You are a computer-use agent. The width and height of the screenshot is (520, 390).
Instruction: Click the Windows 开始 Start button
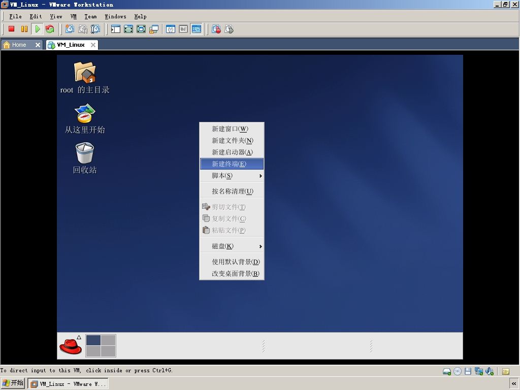coord(13,383)
